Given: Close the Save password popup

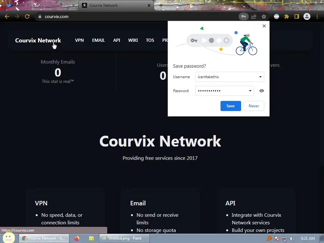Looking at the screenshot, I should click(264, 26).
